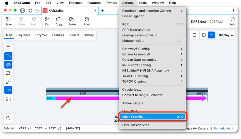Open the search magnifier icon

pos(8,118)
